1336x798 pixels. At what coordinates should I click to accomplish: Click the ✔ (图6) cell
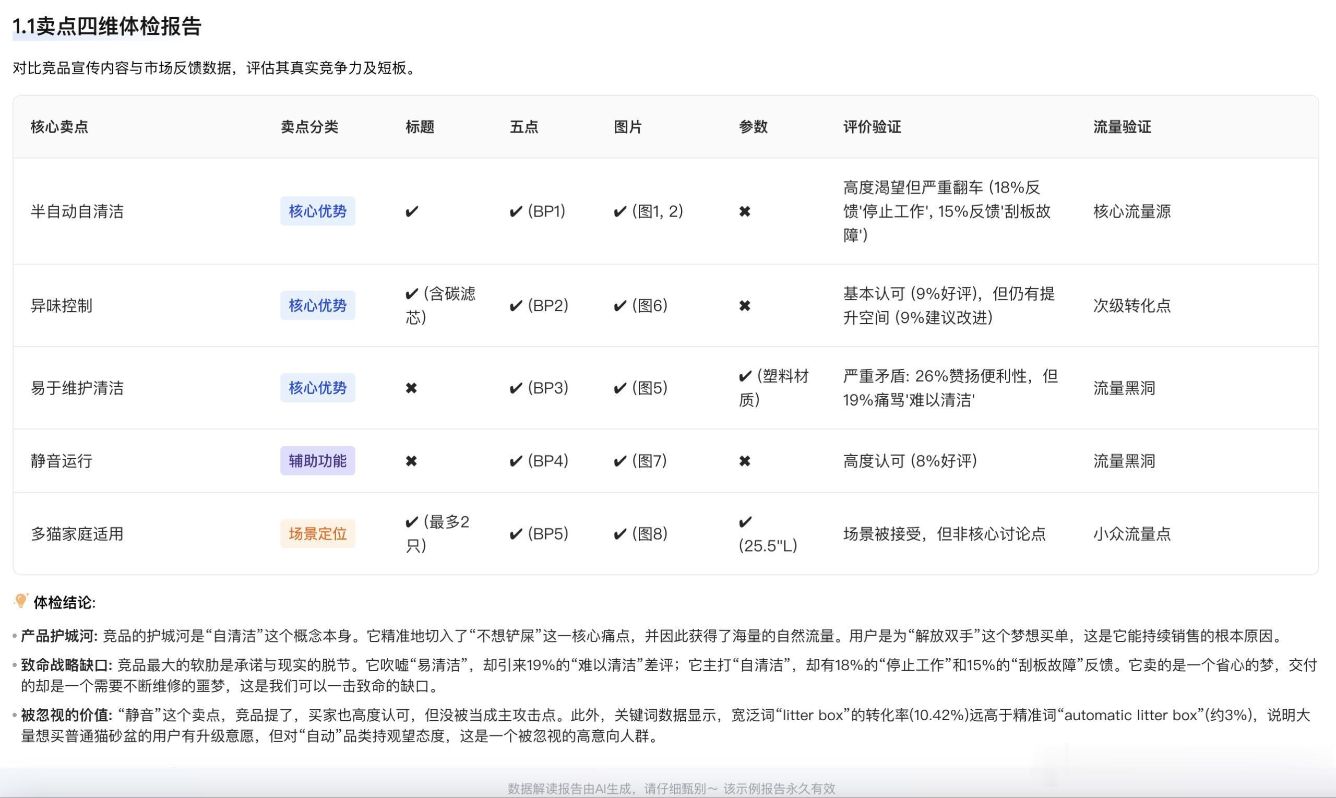(x=640, y=305)
